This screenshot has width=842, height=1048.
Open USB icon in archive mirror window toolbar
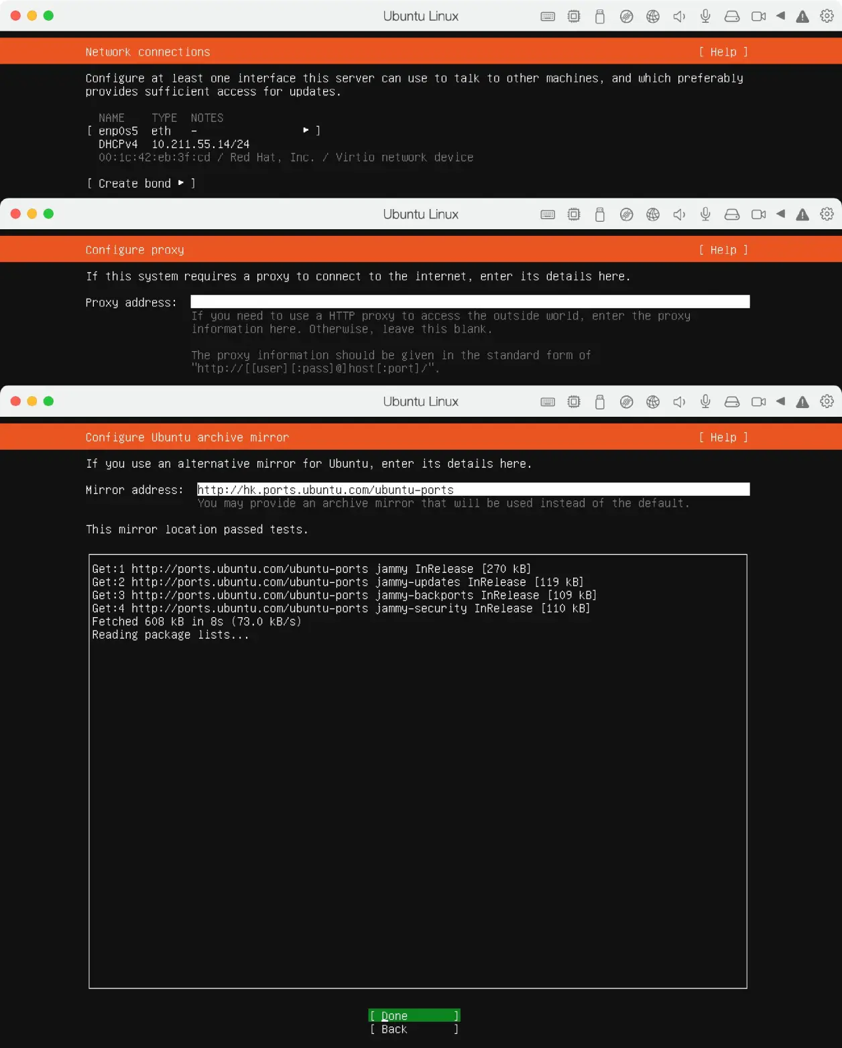(x=600, y=402)
